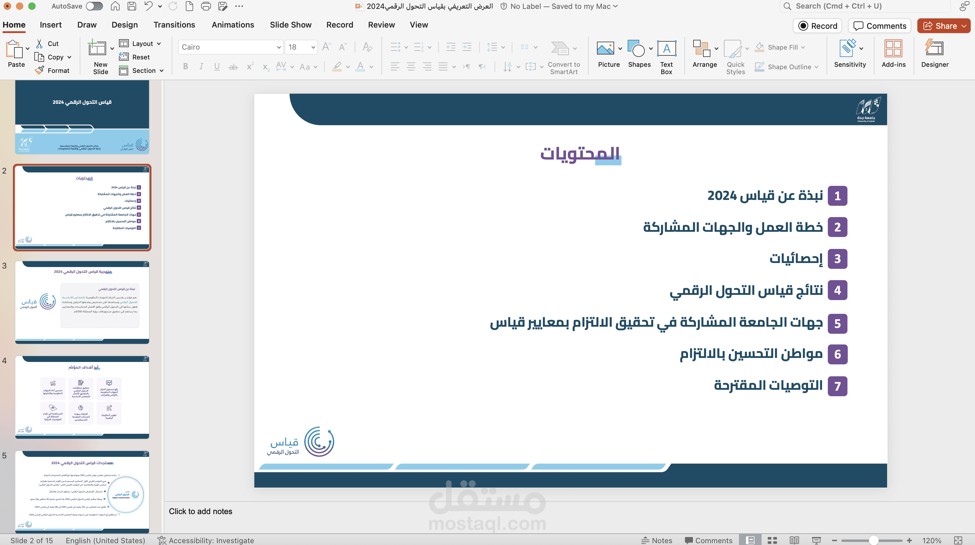Open the font size 18 dropdown
The height and width of the screenshot is (545, 975).
313,47
